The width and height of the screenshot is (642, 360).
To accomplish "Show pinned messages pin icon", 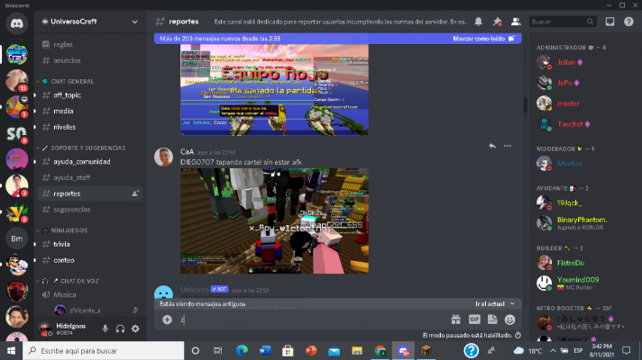I will point(497,22).
